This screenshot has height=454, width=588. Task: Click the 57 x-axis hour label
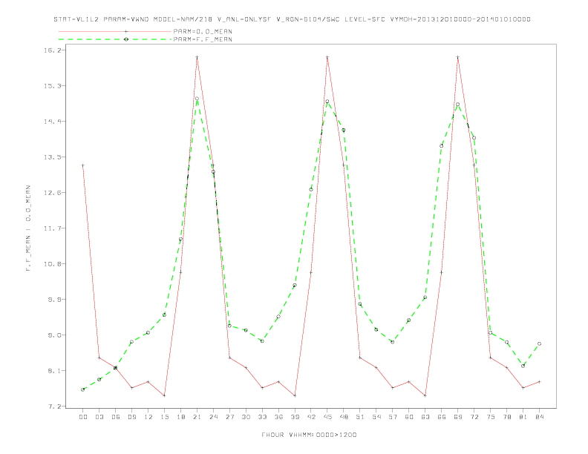393,417
